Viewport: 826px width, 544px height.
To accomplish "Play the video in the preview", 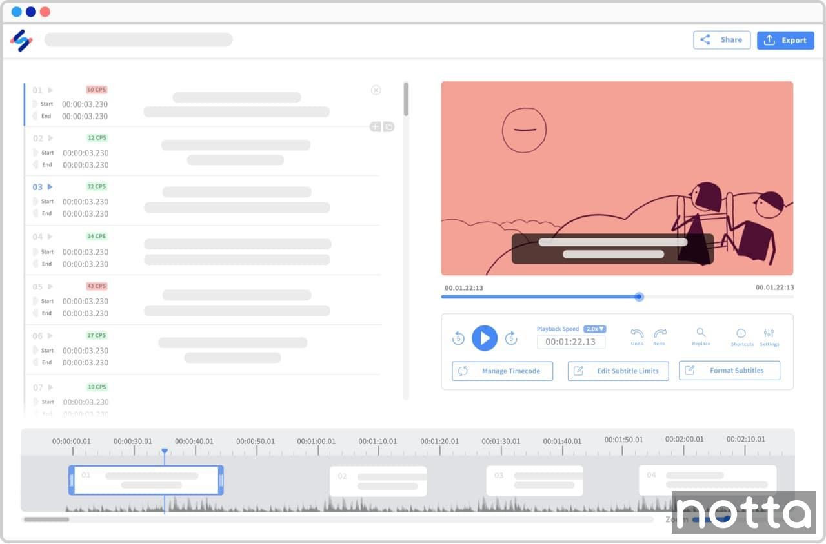I will (485, 338).
